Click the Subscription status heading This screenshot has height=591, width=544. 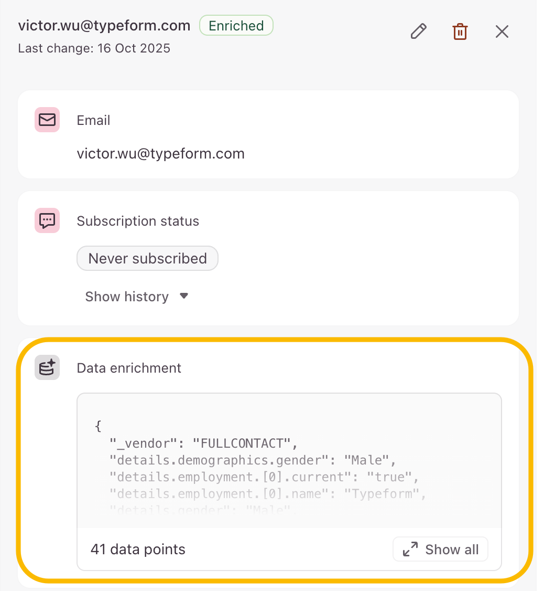(138, 221)
